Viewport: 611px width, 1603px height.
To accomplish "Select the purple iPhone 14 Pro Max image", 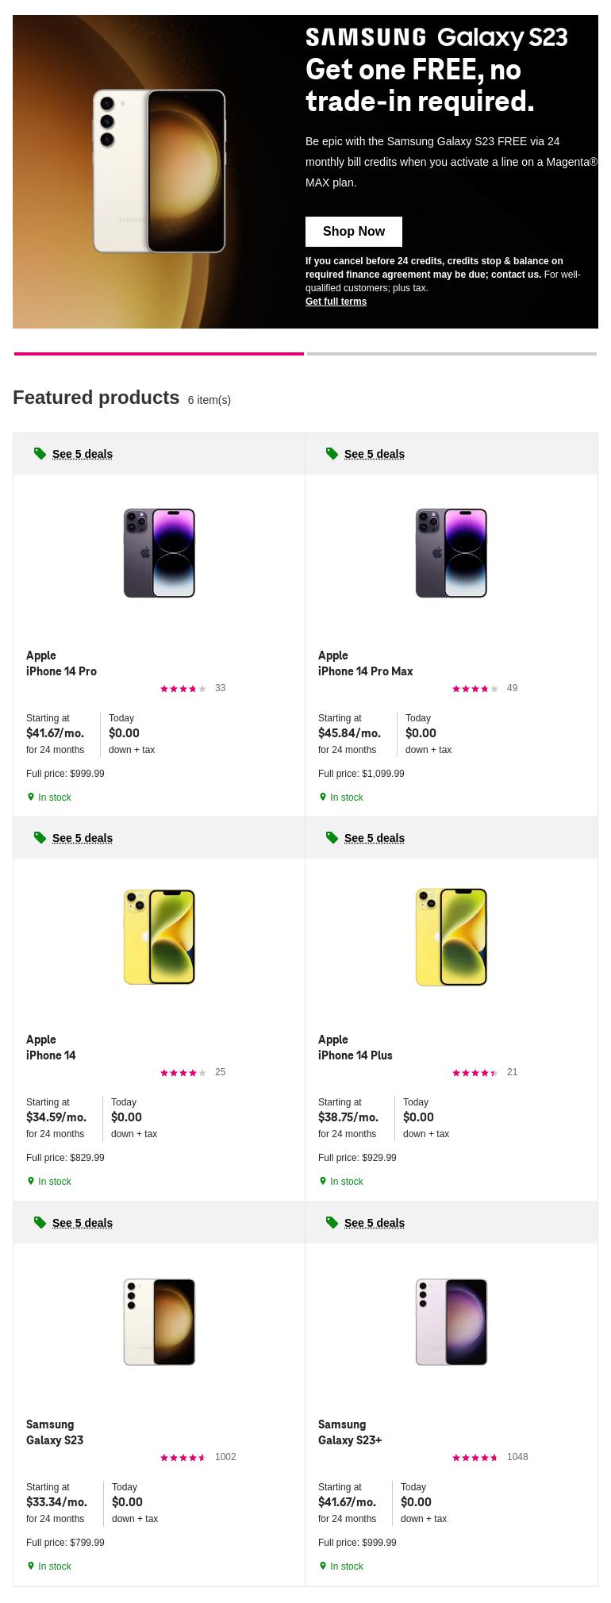I will coord(451,553).
